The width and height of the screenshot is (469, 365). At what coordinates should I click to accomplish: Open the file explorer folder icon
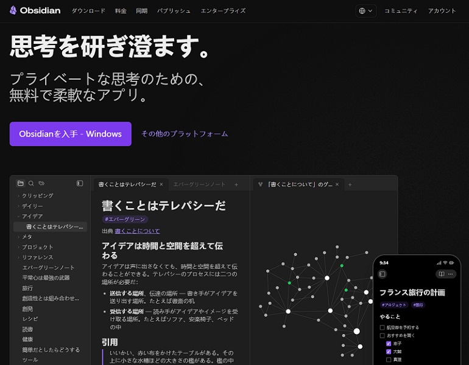pos(21,183)
